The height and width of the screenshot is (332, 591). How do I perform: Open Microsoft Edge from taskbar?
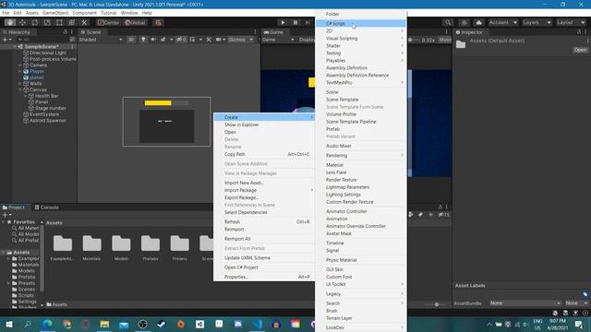(x=47, y=324)
